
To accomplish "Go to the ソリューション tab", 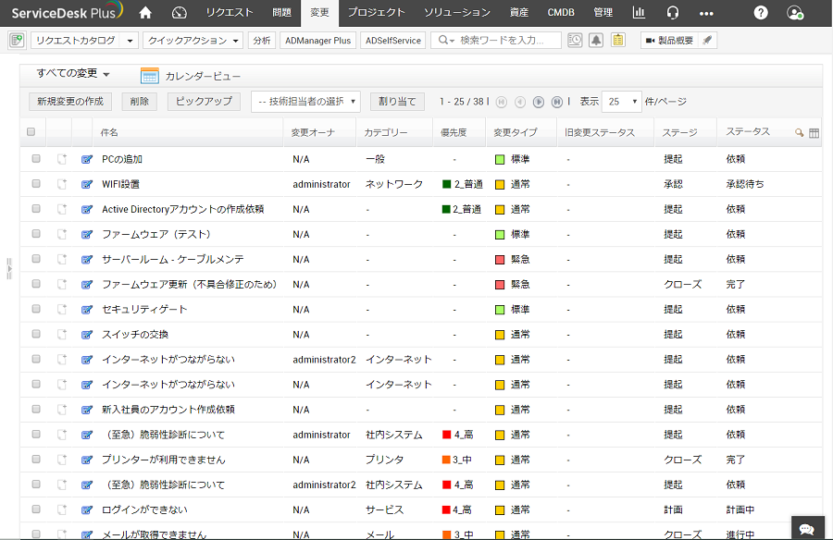I will (457, 13).
